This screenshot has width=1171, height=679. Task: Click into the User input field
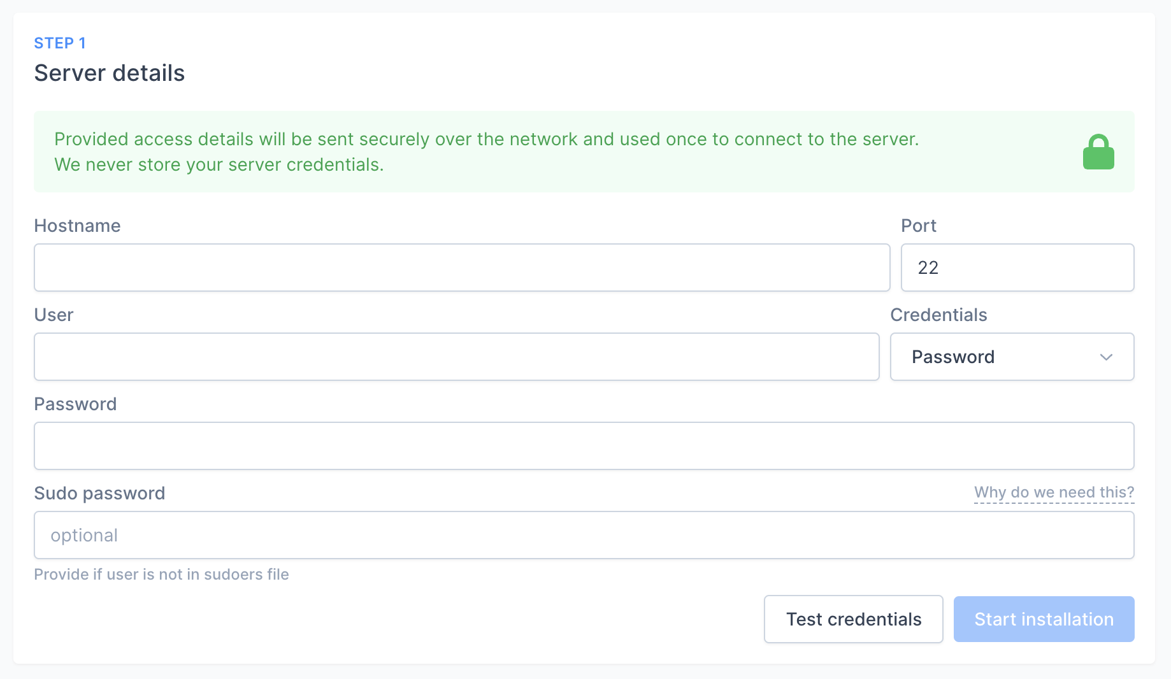(x=456, y=357)
